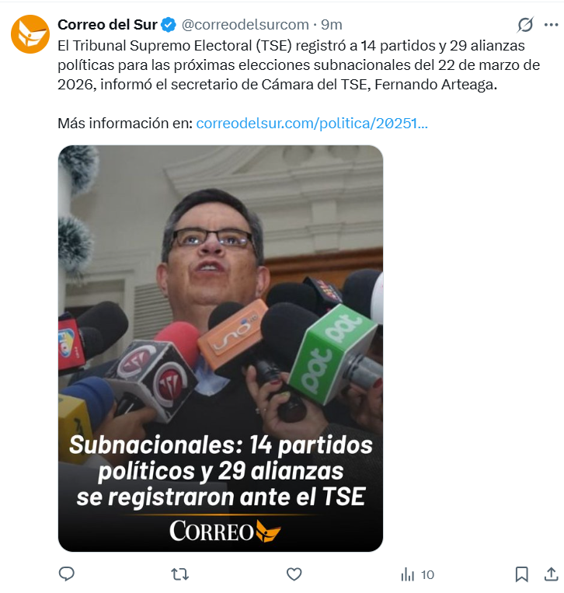Viewport: 564px width, 593px height.
Task: Bookmark this post
Action: click(x=522, y=574)
